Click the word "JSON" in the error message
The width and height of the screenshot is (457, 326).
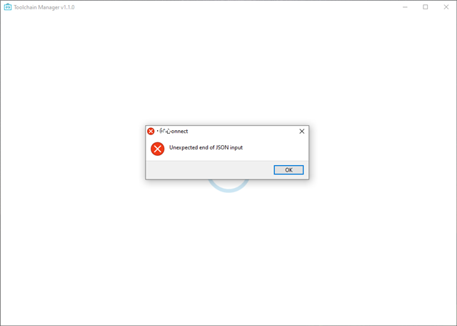pyautogui.click(x=222, y=147)
